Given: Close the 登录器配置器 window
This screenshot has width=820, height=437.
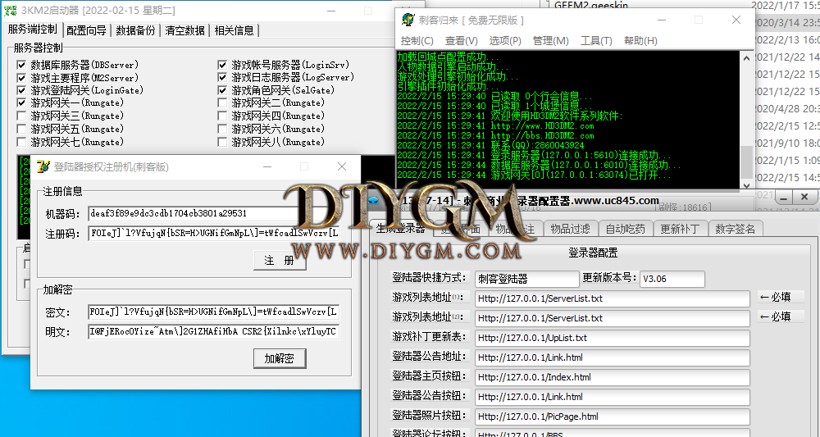Looking at the screenshot, I should (804, 197).
